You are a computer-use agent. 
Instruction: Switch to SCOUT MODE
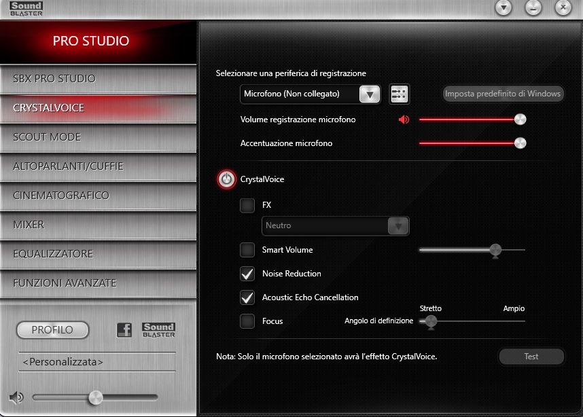(x=98, y=137)
